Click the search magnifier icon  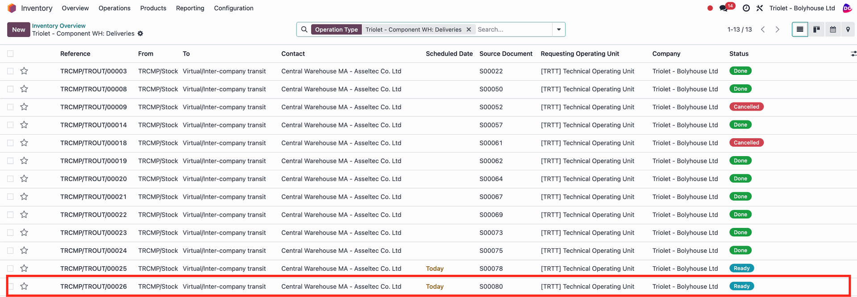(304, 29)
